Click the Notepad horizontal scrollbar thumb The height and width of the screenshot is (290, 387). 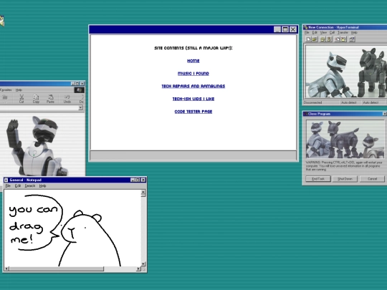57,269
